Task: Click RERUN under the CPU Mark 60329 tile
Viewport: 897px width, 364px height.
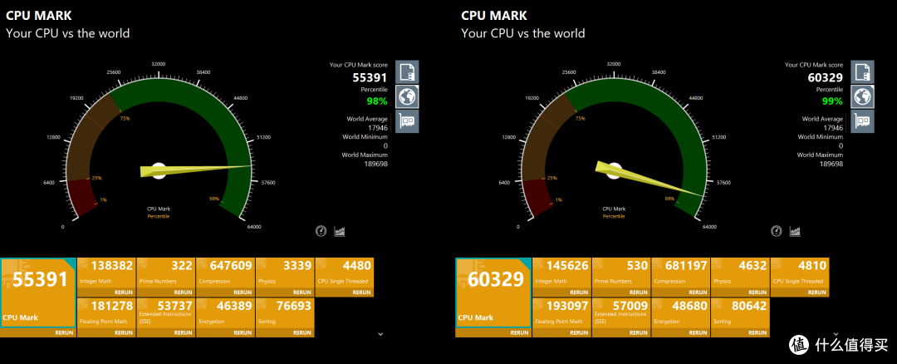Action: tap(519, 332)
